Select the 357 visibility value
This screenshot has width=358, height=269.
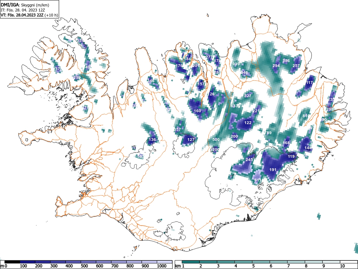coord(178,129)
